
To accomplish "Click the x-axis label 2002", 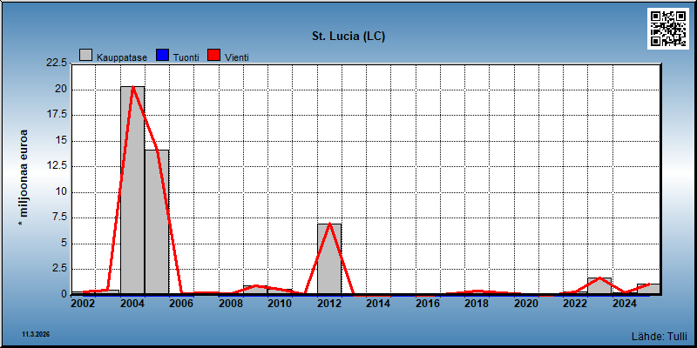I will [x=83, y=304].
